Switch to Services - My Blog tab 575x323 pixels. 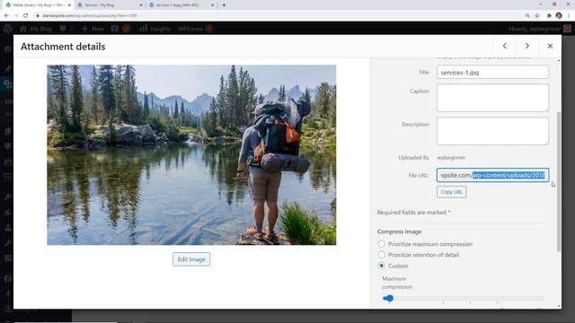pyautogui.click(x=110, y=5)
